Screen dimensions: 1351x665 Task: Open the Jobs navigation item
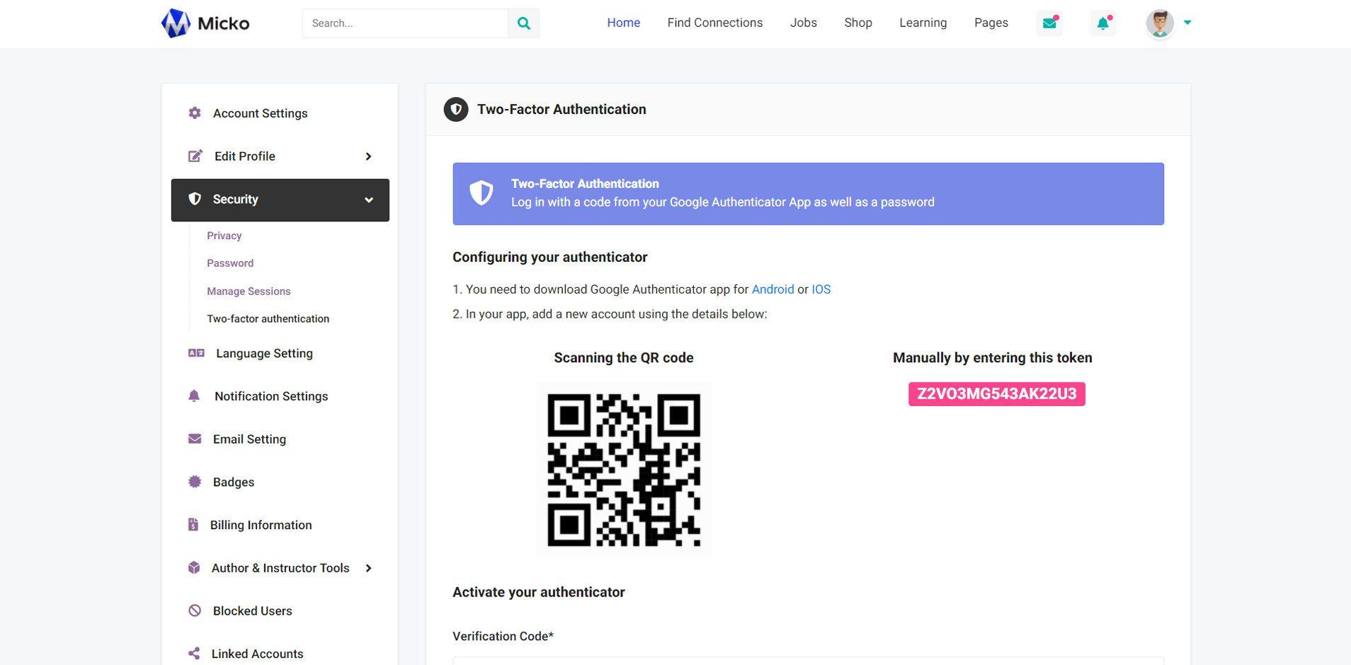pyautogui.click(x=803, y=23)
